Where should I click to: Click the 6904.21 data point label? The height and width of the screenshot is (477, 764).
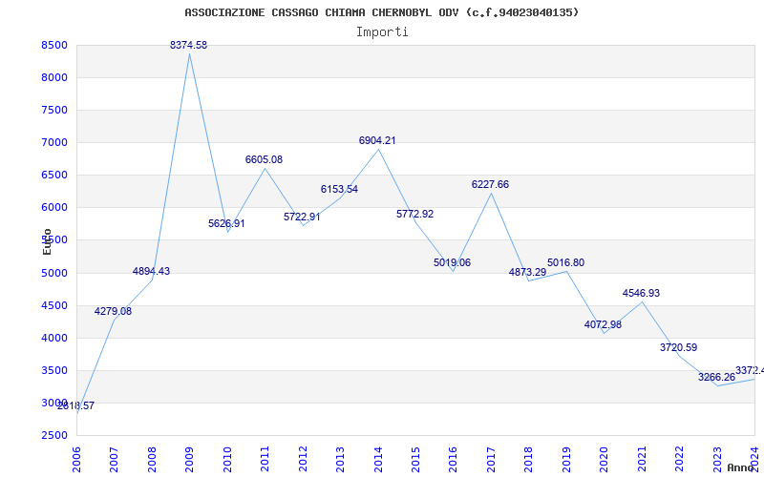pos(377,140)
